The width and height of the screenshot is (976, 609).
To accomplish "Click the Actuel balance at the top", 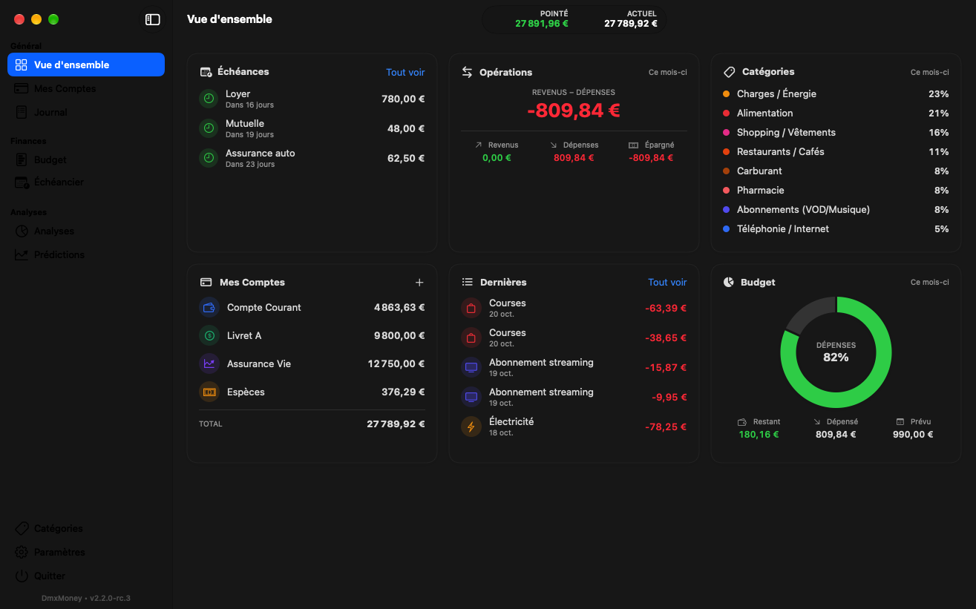I will (x=631, y=24).
